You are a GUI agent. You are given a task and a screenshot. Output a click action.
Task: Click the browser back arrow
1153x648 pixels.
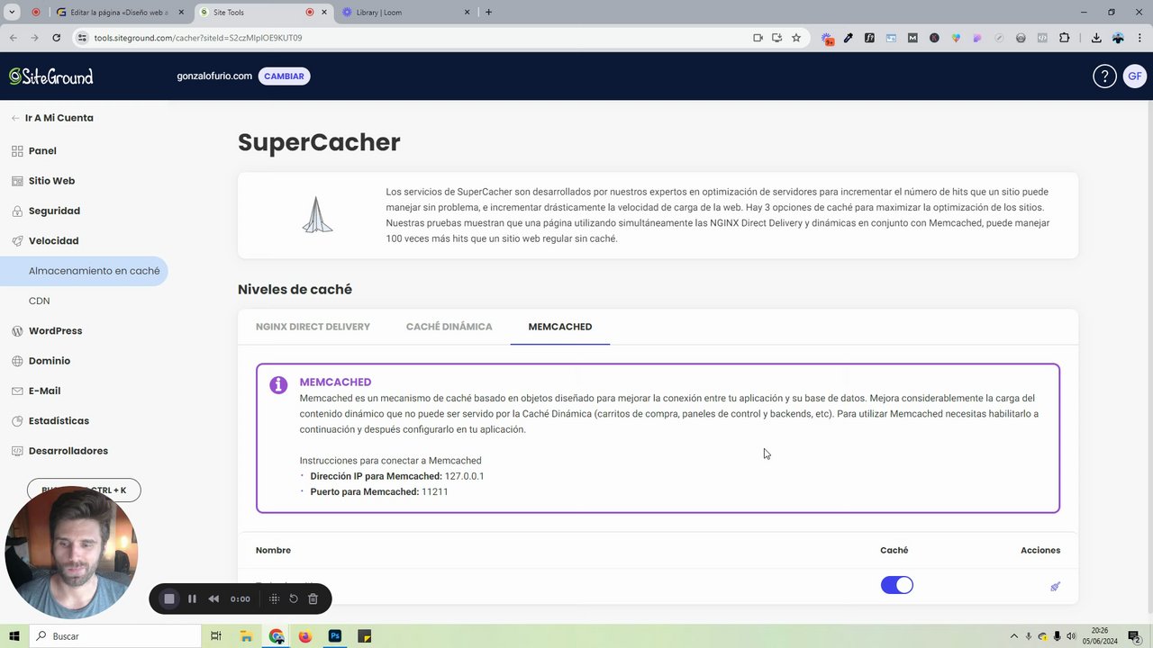click(x=13, y=38)
